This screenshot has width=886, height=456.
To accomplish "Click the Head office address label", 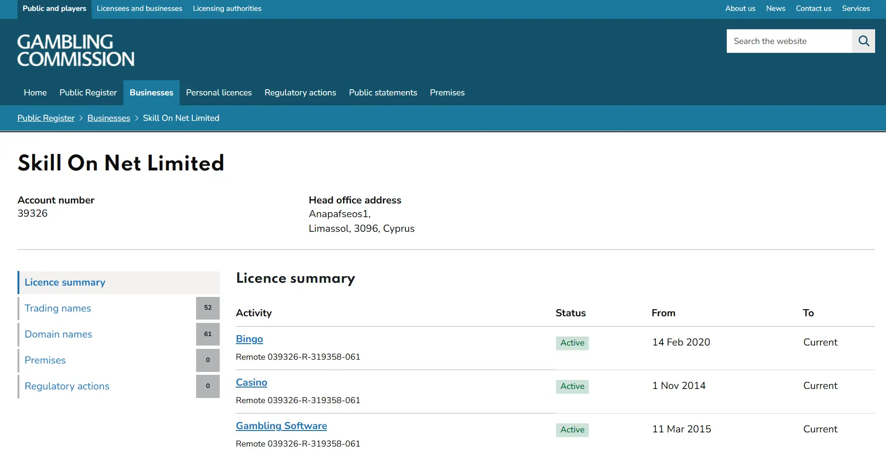I will [x=355, y=200].
